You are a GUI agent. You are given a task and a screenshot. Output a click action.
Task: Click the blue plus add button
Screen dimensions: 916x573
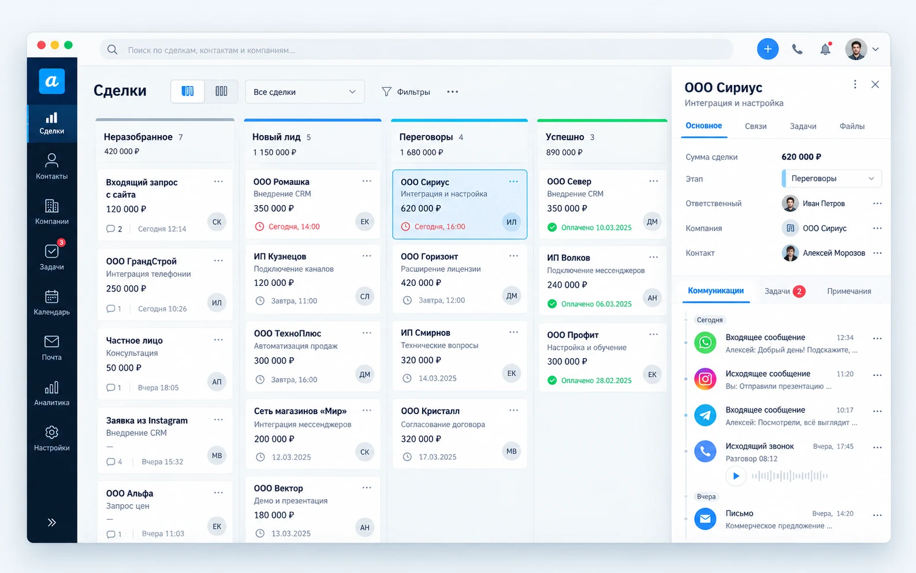coord(768,49)
